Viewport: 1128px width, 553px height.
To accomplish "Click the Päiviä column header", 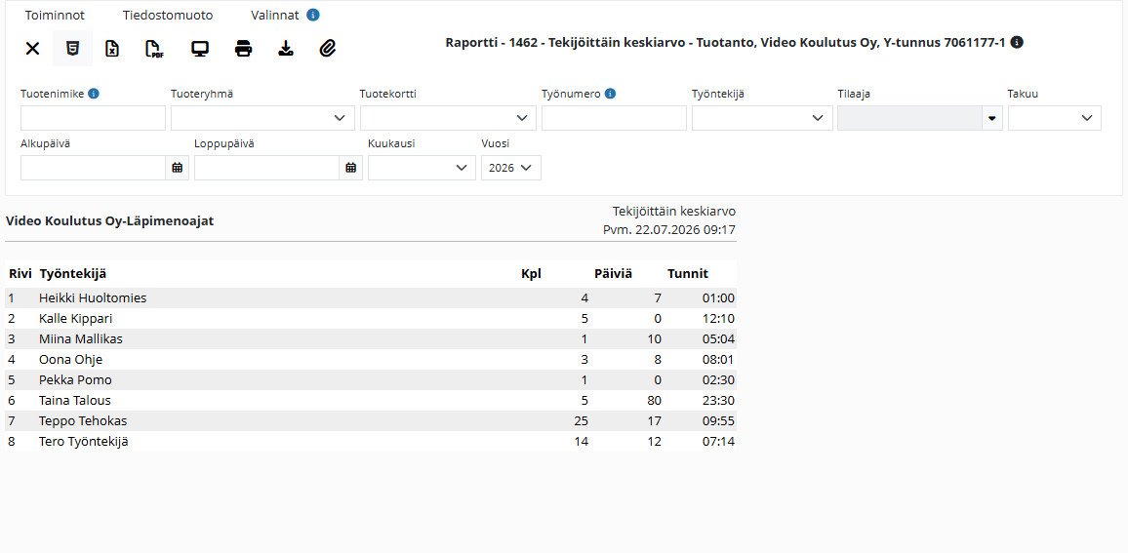I will coord(613,273).
